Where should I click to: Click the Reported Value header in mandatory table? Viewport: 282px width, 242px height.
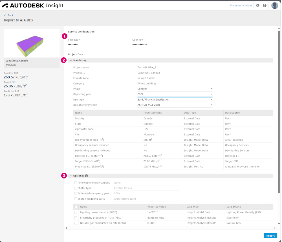tap(162, 113)
